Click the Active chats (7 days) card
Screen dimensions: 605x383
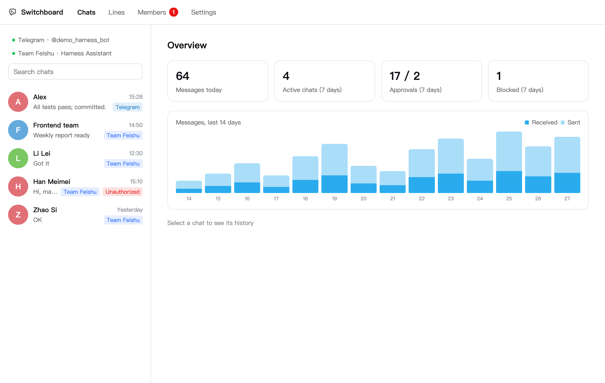pos(325,81)
